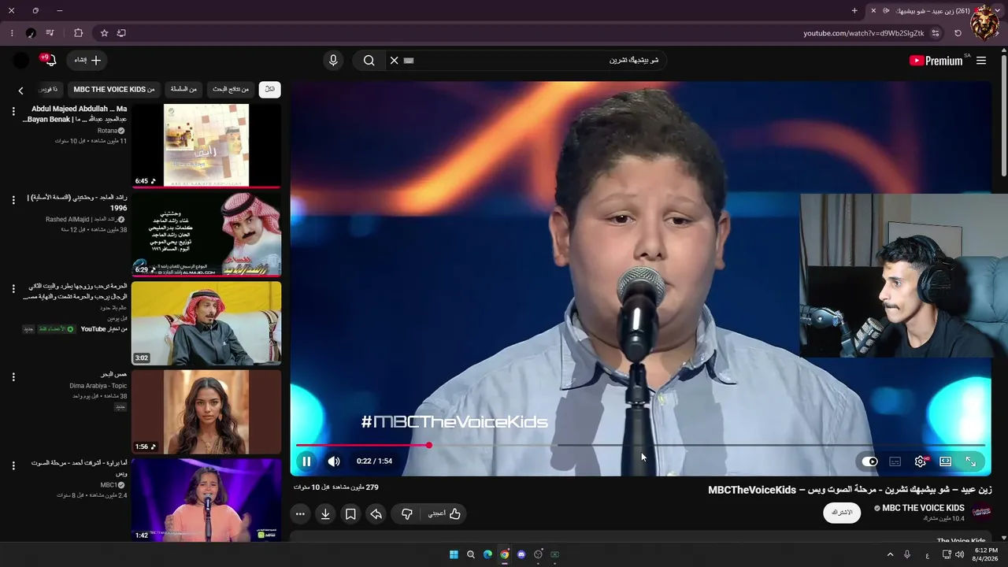Select the 'من نتائج البحث' filter chip

pyautogui.click(x=231, y=89)
